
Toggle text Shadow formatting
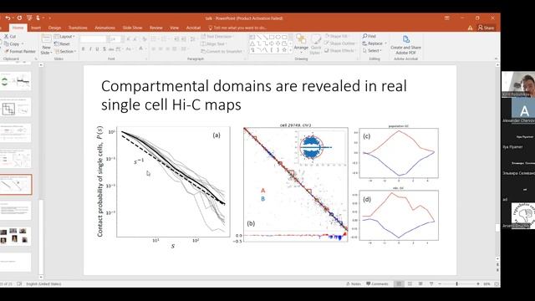(104, 49)
